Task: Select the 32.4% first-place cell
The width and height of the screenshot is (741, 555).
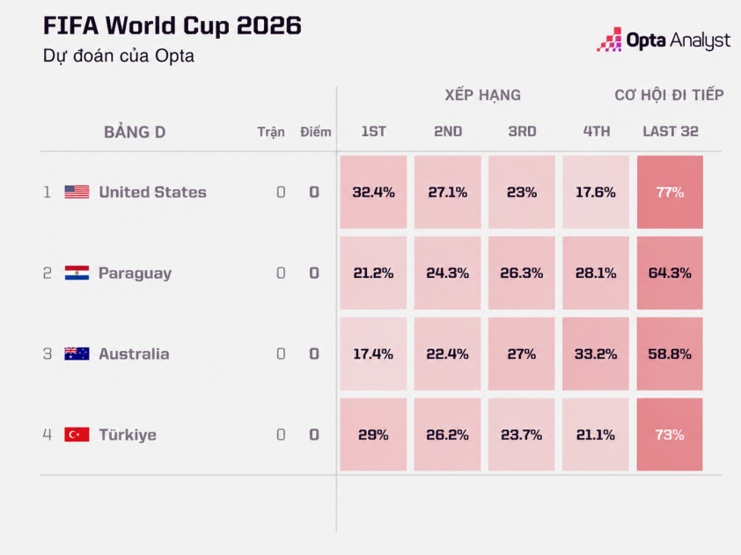Action: coord(373,192)
